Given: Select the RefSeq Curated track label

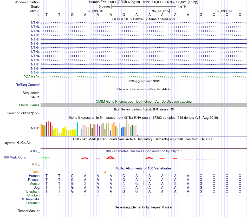Looking at the screenshot, I should tap(28, 85).
